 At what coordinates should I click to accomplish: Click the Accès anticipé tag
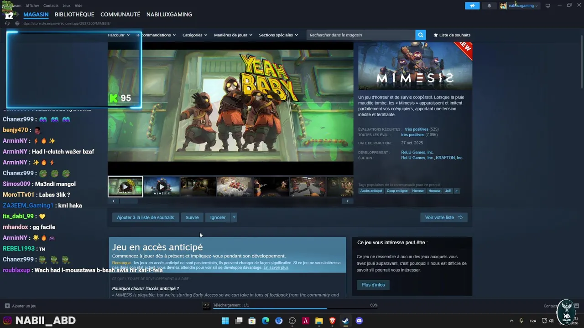tap(371, 191)
